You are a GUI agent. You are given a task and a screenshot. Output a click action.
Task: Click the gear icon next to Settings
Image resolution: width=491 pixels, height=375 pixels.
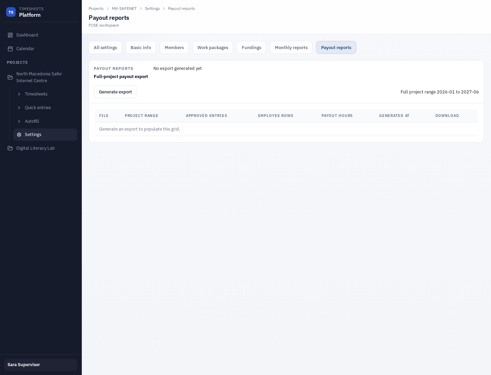[x=19, y=135]
